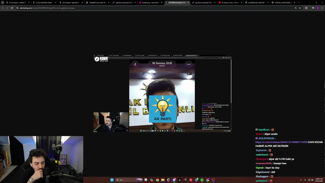
Task: Click Edgedsword username in chat
Action: coord(263,172)
